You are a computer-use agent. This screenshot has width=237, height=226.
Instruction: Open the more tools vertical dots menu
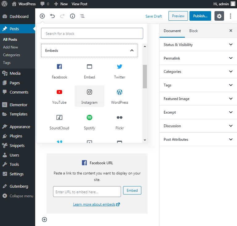(x=230, y=16)
